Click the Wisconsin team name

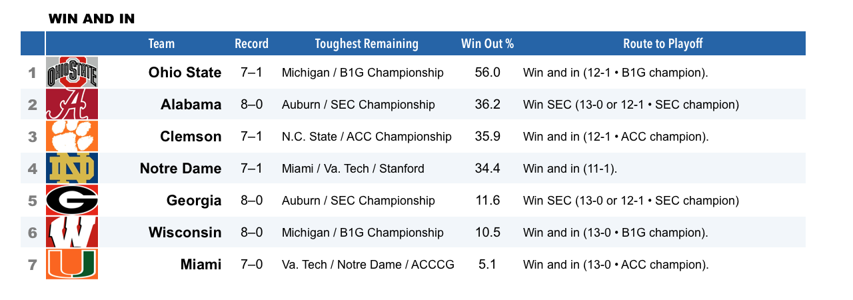tap(185, 232)
